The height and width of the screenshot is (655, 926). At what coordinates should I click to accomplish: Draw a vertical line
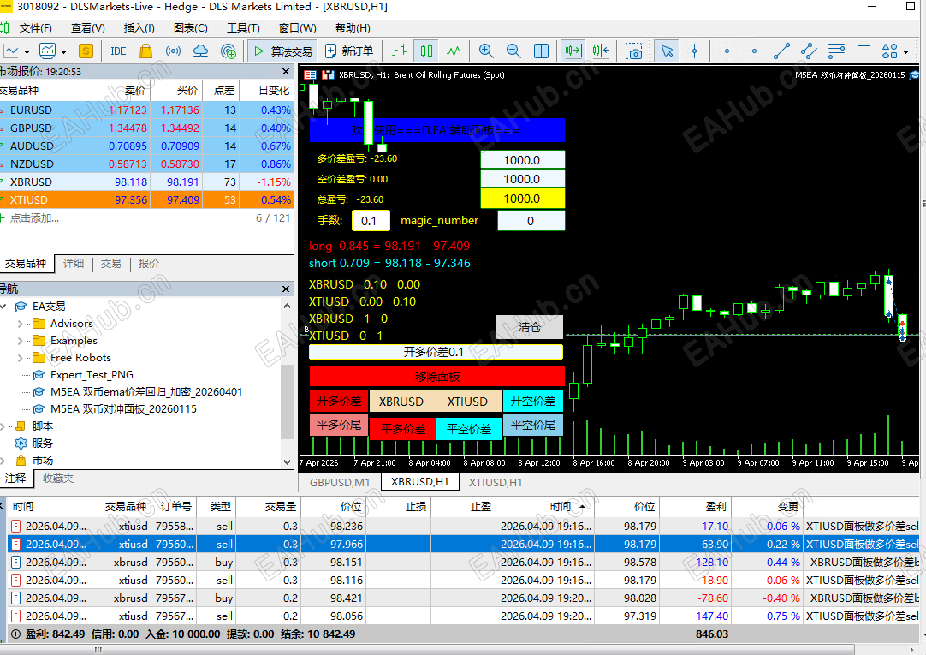coord(727,51)
